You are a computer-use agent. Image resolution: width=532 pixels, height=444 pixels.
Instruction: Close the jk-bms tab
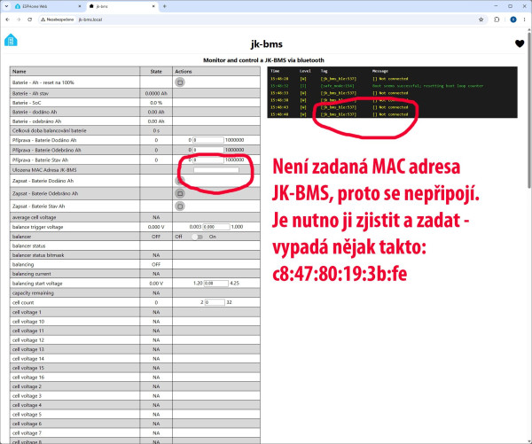coord(153,6)
